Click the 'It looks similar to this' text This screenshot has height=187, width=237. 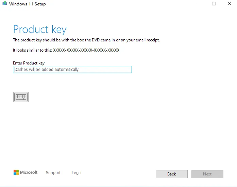33,50
